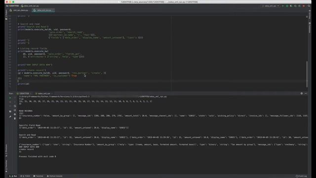316x178 pixels.
Task: Open the Structure tool window side tab
Action: tap(6, 150)
